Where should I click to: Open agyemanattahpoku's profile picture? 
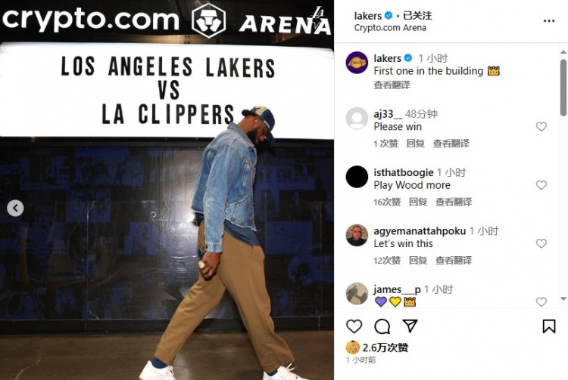(357, 235)
